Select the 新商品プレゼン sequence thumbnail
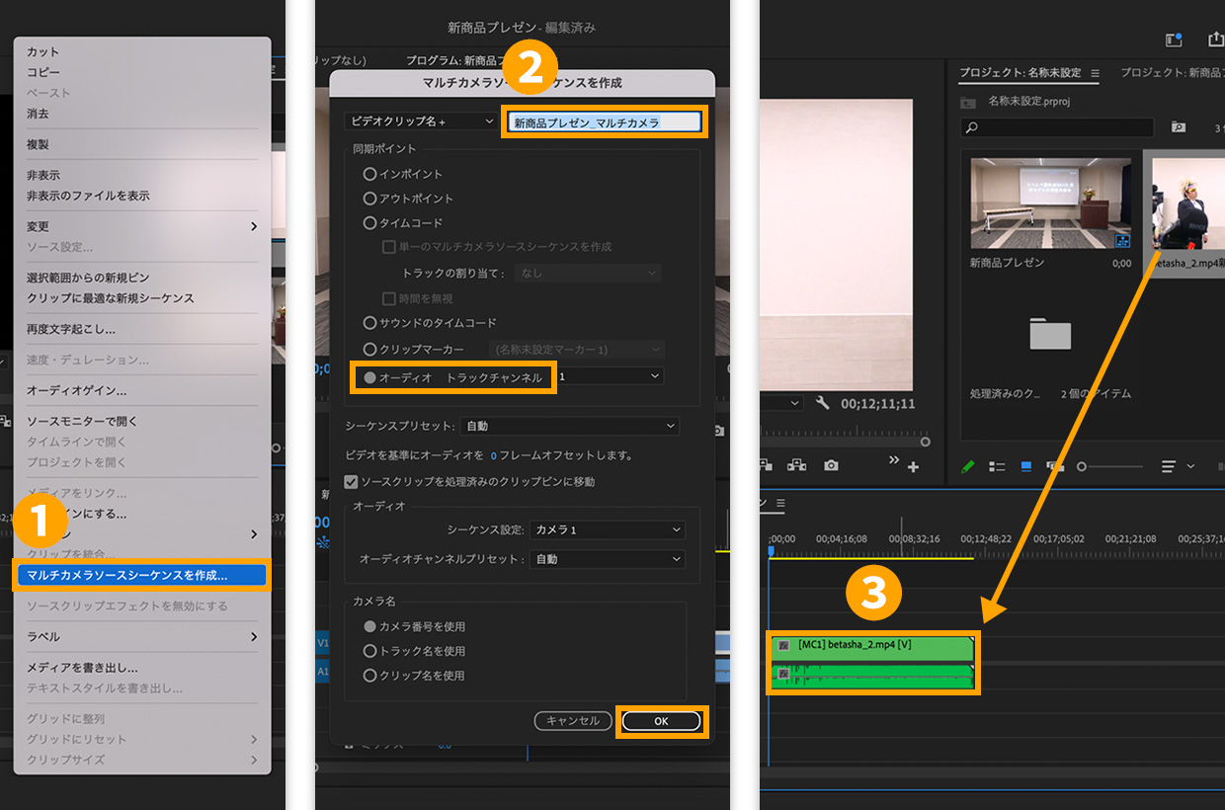The image size is (1225, 810). pyautogui.click(x=1051, y=203)
